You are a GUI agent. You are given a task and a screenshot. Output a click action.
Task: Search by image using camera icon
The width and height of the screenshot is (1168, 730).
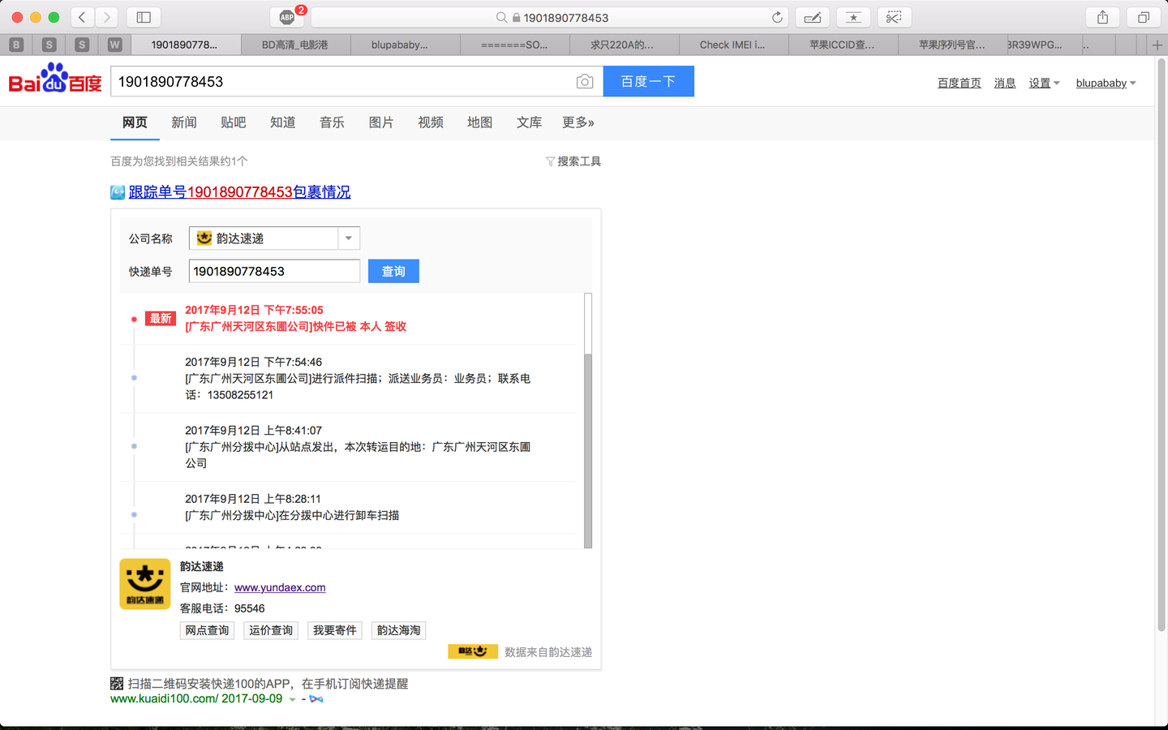[585, 81]
